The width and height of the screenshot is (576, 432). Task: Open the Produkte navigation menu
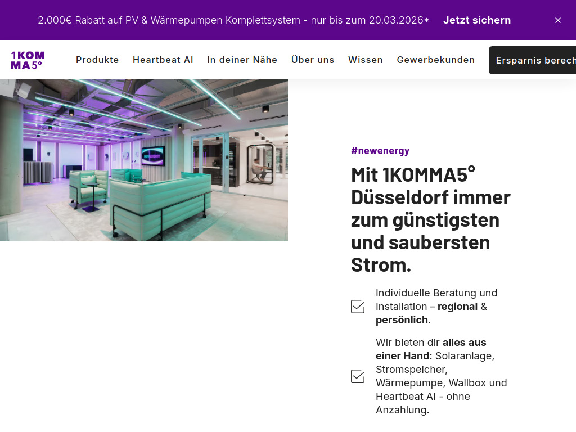click(97, 60)
